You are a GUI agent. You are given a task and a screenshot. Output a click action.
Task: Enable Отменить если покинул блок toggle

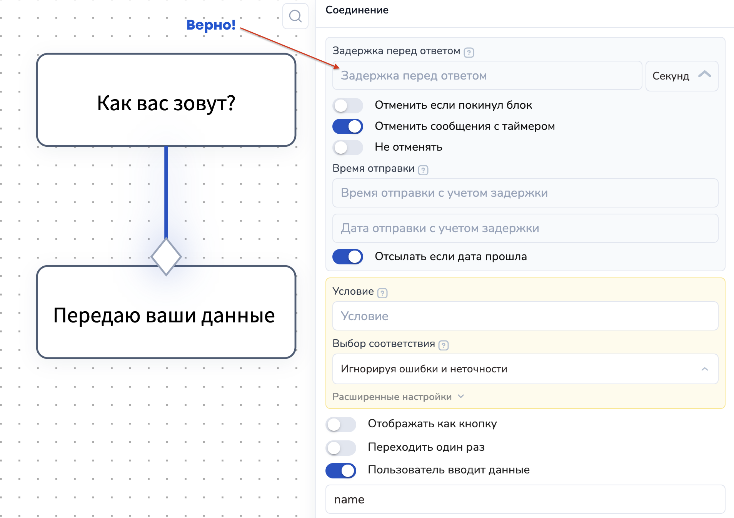tap(347, 105)
